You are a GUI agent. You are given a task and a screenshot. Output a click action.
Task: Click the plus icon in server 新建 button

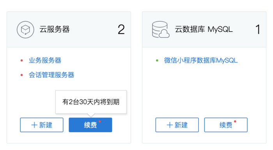point(34,125)
